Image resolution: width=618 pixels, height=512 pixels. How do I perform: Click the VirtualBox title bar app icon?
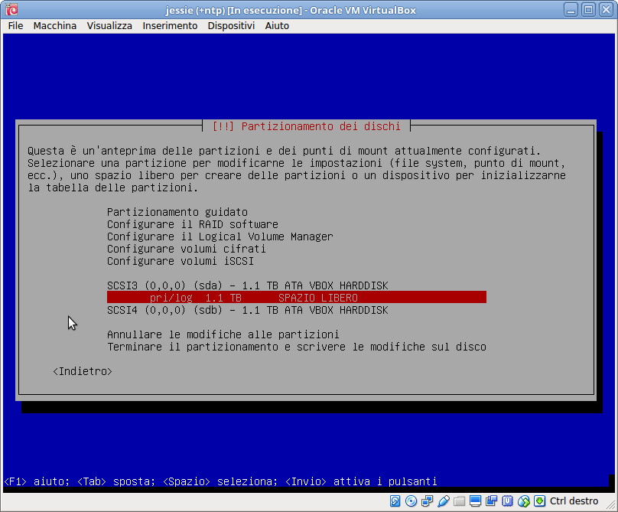[x=11, y=9]
